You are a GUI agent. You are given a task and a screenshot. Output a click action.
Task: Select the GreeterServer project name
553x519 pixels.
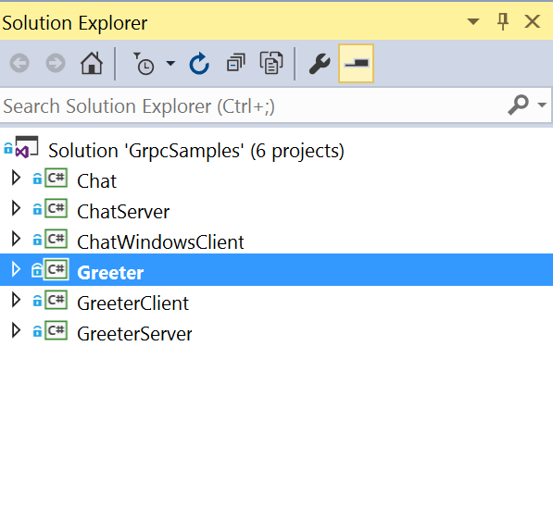click(134, 334)
